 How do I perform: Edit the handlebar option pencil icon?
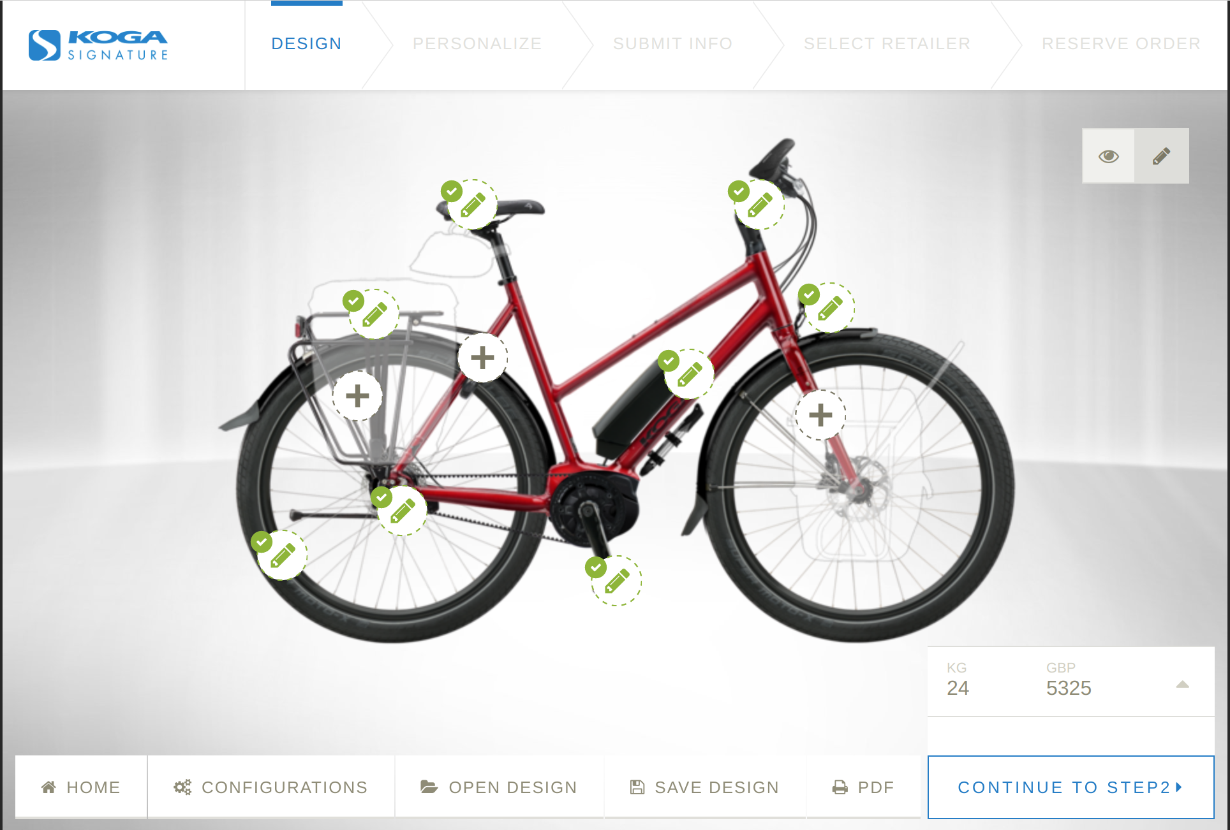click(760, 205)
